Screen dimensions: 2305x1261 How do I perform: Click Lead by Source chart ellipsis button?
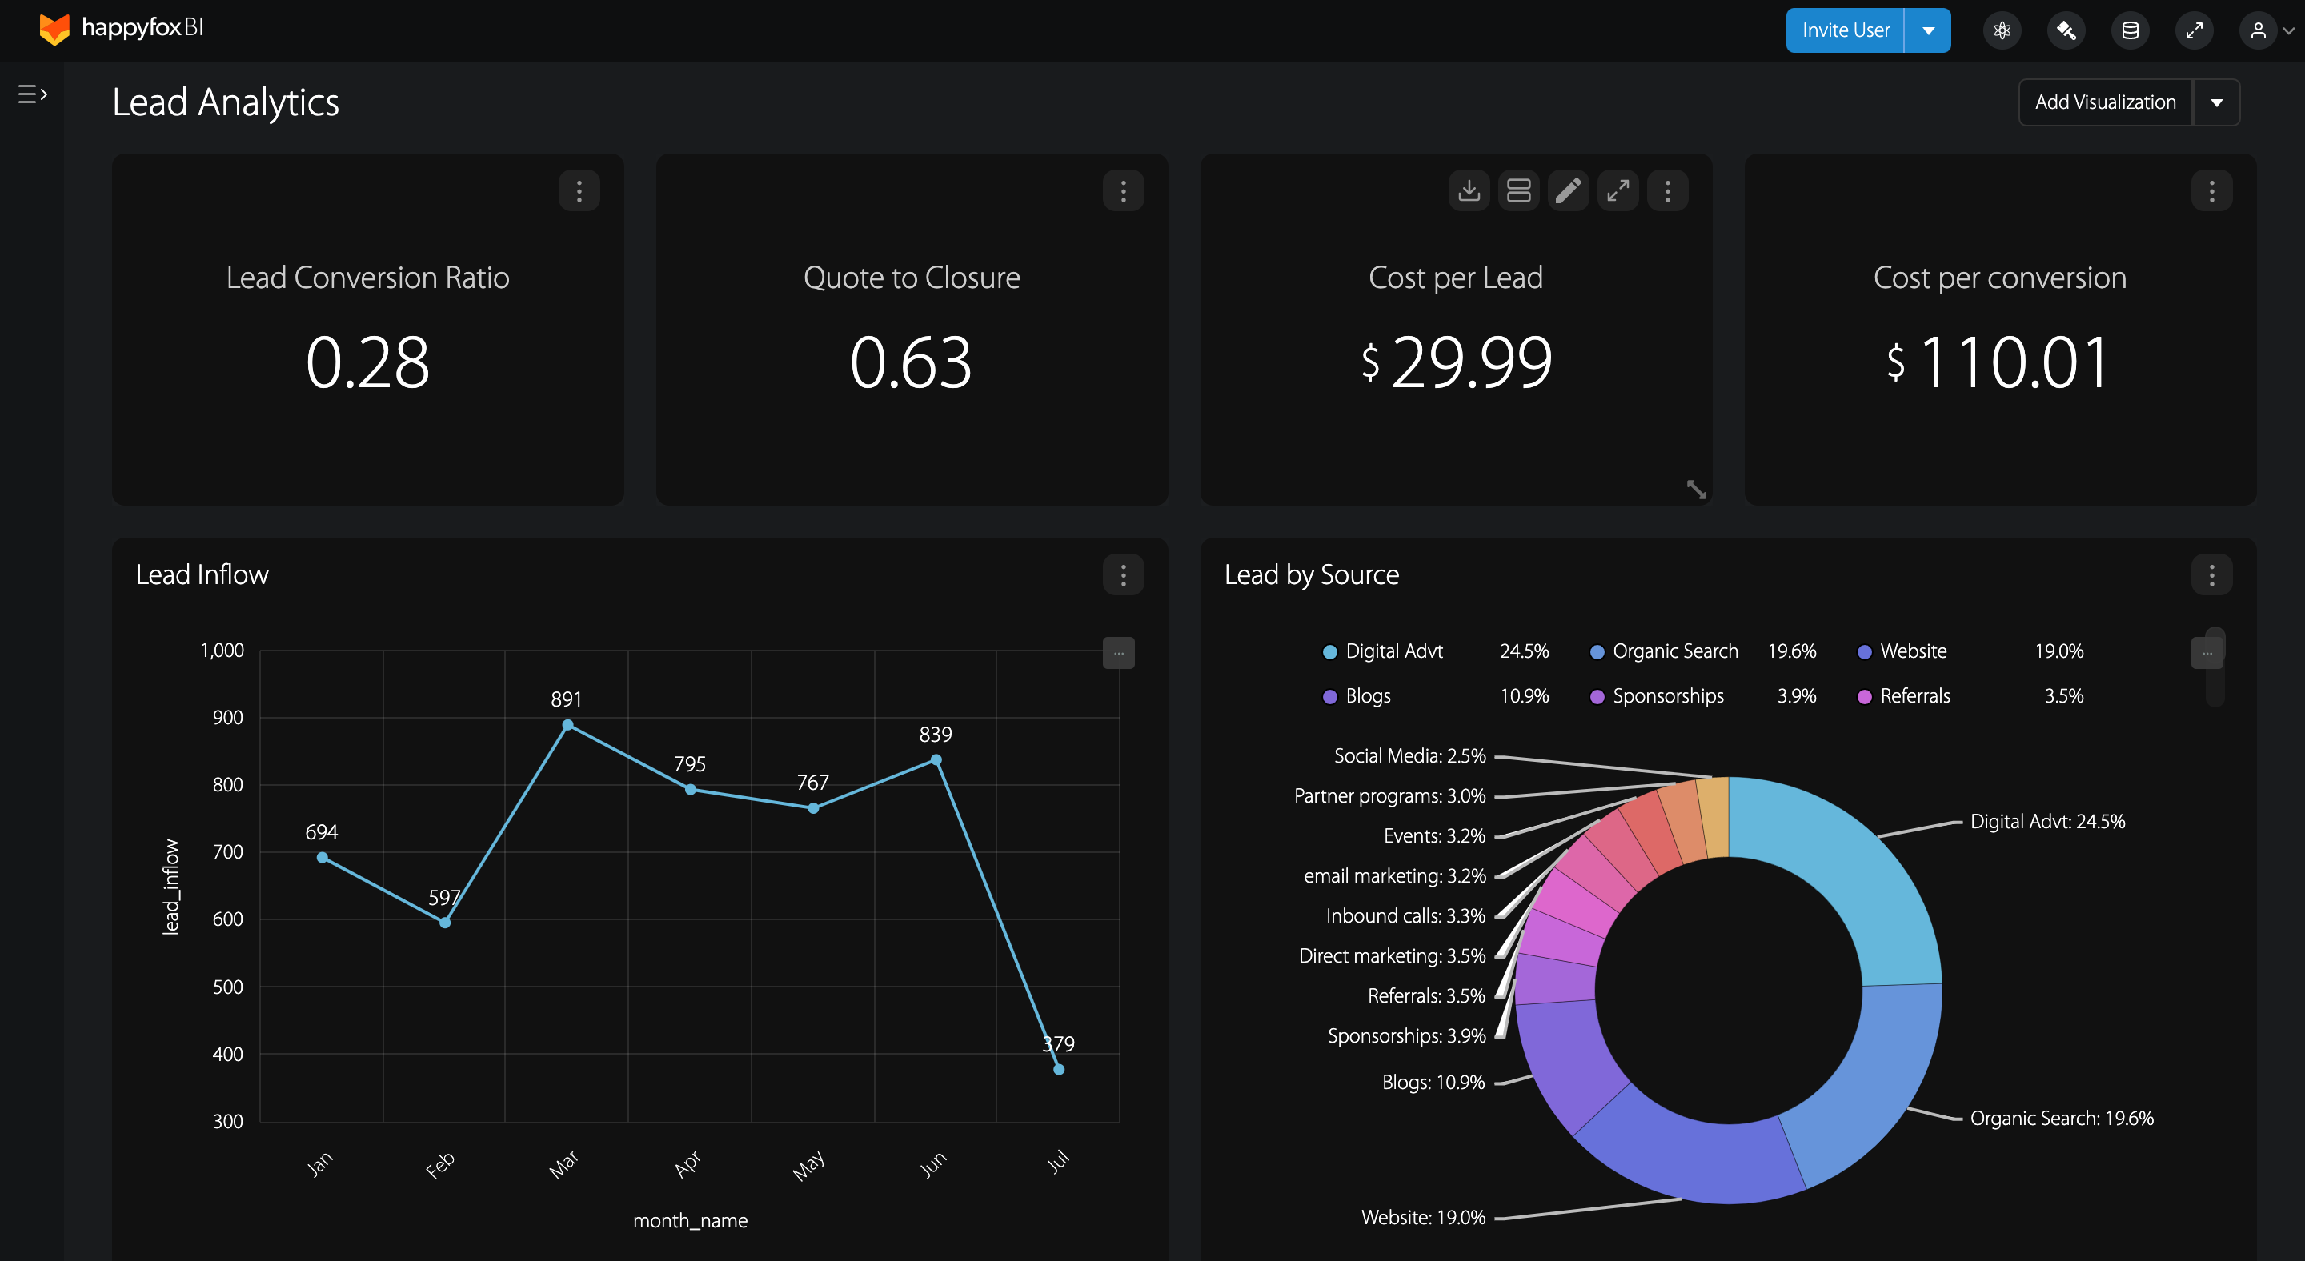pyautogui.click(x=2207, y=653)
